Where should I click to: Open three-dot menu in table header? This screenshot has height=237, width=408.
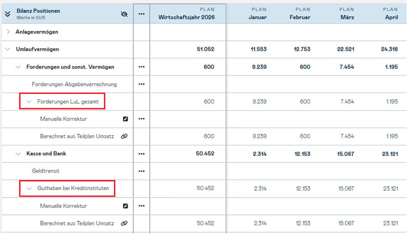(141, 14)
